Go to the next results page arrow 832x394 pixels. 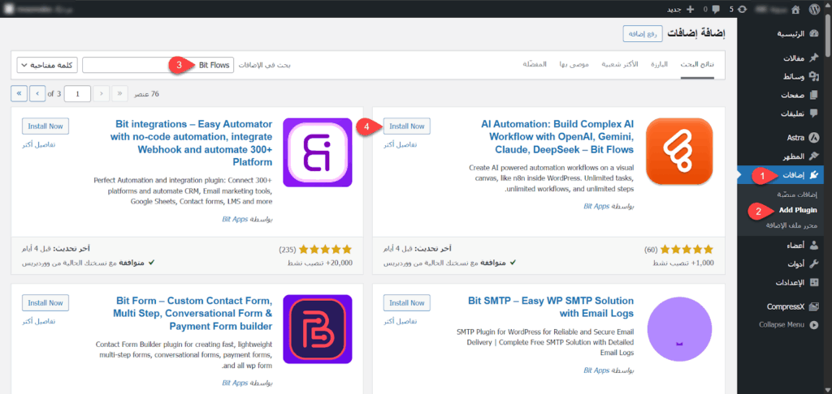(37, 93)
